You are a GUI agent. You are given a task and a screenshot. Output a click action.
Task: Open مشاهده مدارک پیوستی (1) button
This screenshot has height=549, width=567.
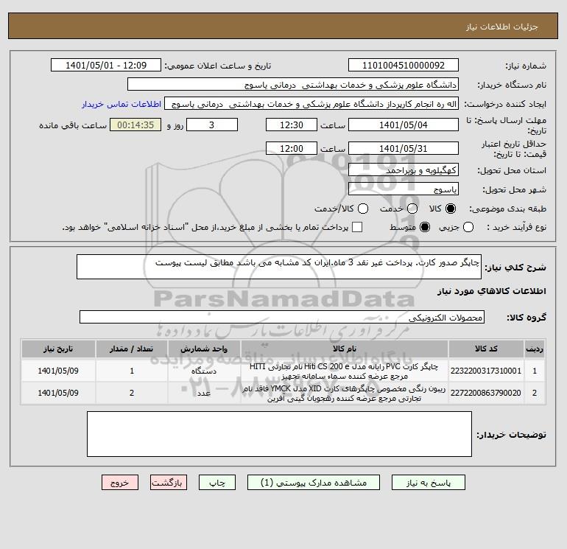pyautogui.click(x=314, y=483)
